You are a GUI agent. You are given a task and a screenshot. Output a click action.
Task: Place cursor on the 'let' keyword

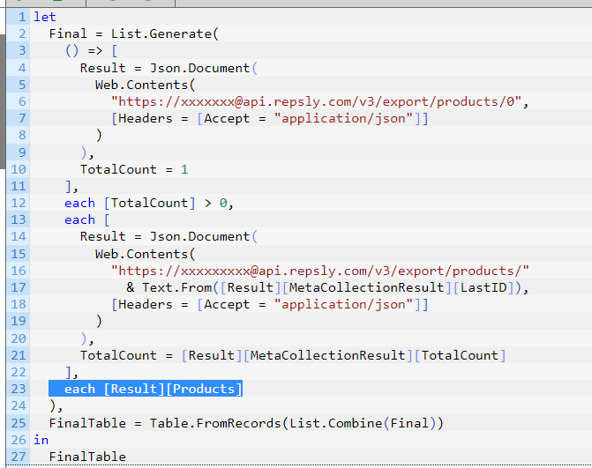pyautogui.click(x=44, y=17)
